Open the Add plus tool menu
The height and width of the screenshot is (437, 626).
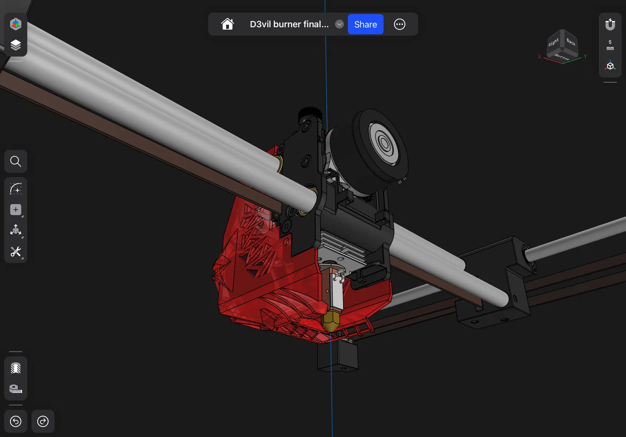tap(16, 210)
